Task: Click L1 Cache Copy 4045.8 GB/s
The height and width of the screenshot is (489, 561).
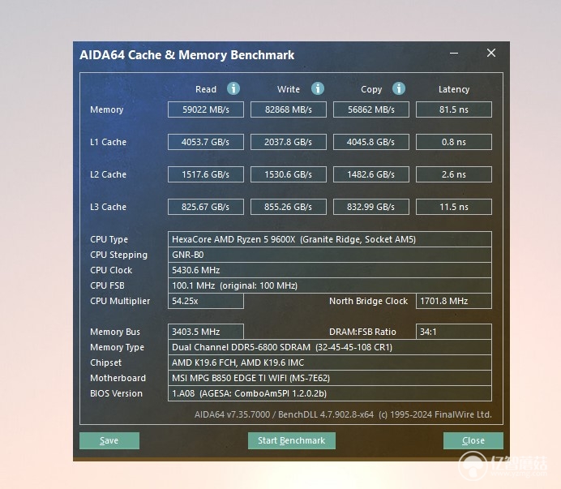Action: tap(371, 142)
